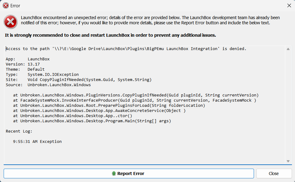Image resolution: width=295 pixels, height=182 pixels.
Task: Click the FacadeSystemMock stack trace line
Action: (x=134, y=100)
